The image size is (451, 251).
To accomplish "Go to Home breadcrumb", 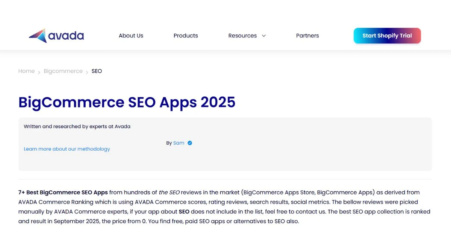I will pos(26,71).
